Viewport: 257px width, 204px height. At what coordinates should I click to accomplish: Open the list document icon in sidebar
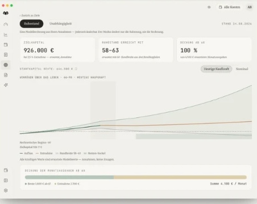tap(6, 55)
